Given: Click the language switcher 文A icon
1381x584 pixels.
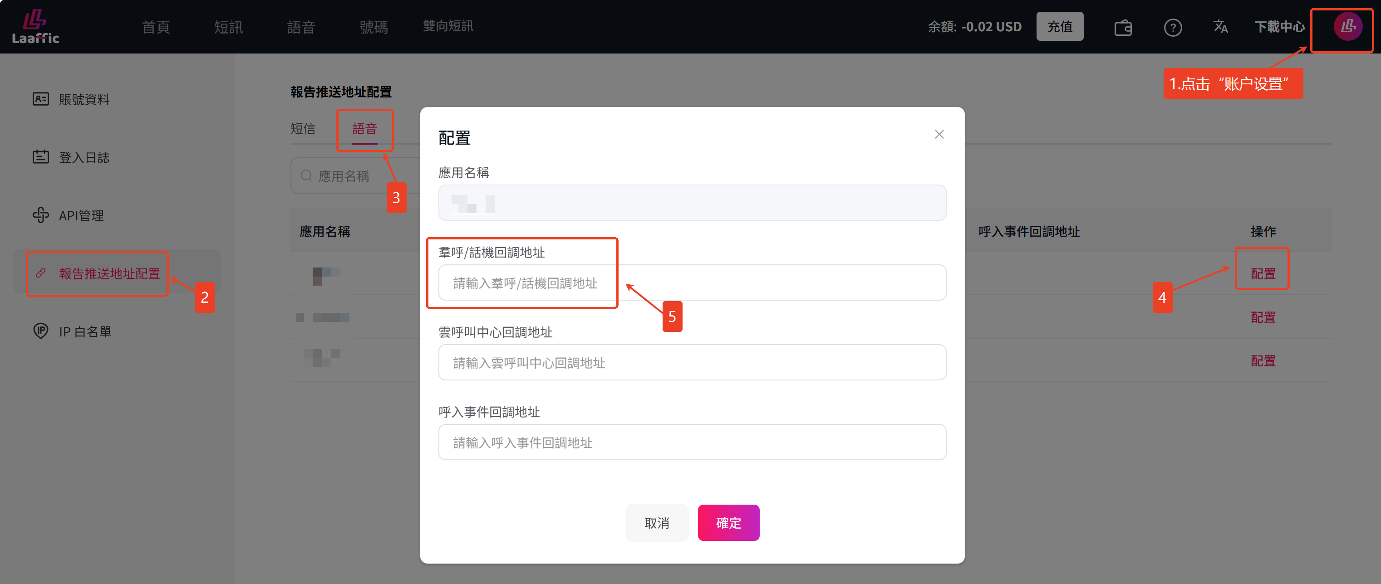Looking at the screenshot, I should click(x=1220, y=27).
